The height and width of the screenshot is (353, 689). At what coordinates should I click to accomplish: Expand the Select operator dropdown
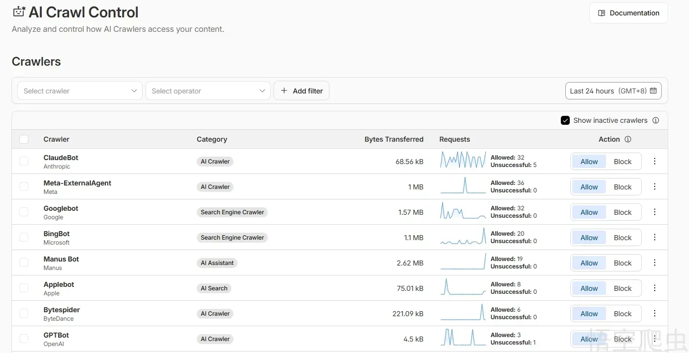coord(208,91)
